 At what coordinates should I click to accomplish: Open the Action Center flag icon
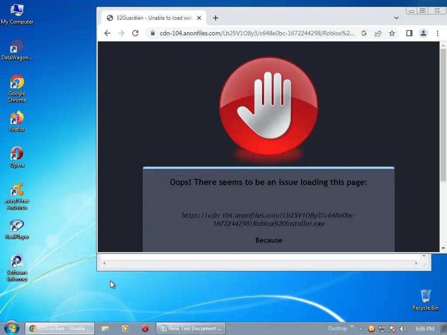coord(392,329)
